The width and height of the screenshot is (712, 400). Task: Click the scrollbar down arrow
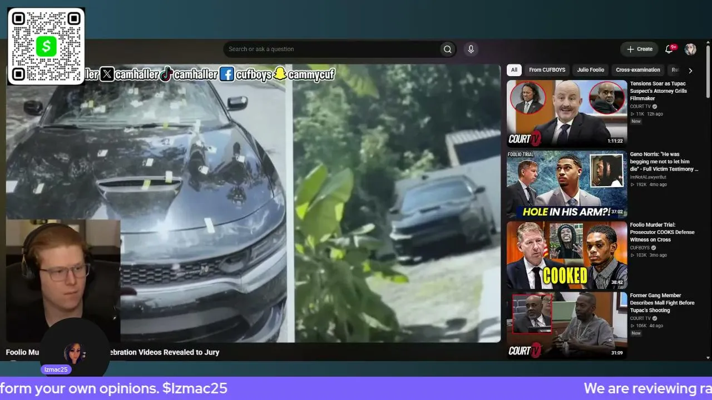click(x=708, y=357)
